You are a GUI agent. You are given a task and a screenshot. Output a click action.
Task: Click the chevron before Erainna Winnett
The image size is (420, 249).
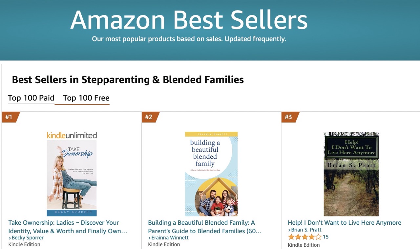pos(150,238)
